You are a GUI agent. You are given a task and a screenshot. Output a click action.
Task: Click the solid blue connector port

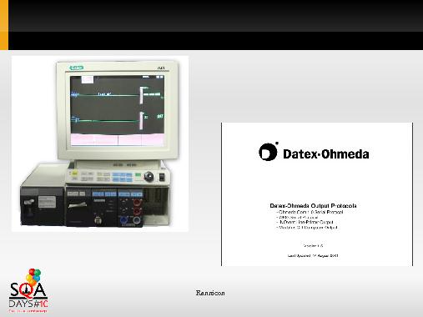(x=123, y=221)
